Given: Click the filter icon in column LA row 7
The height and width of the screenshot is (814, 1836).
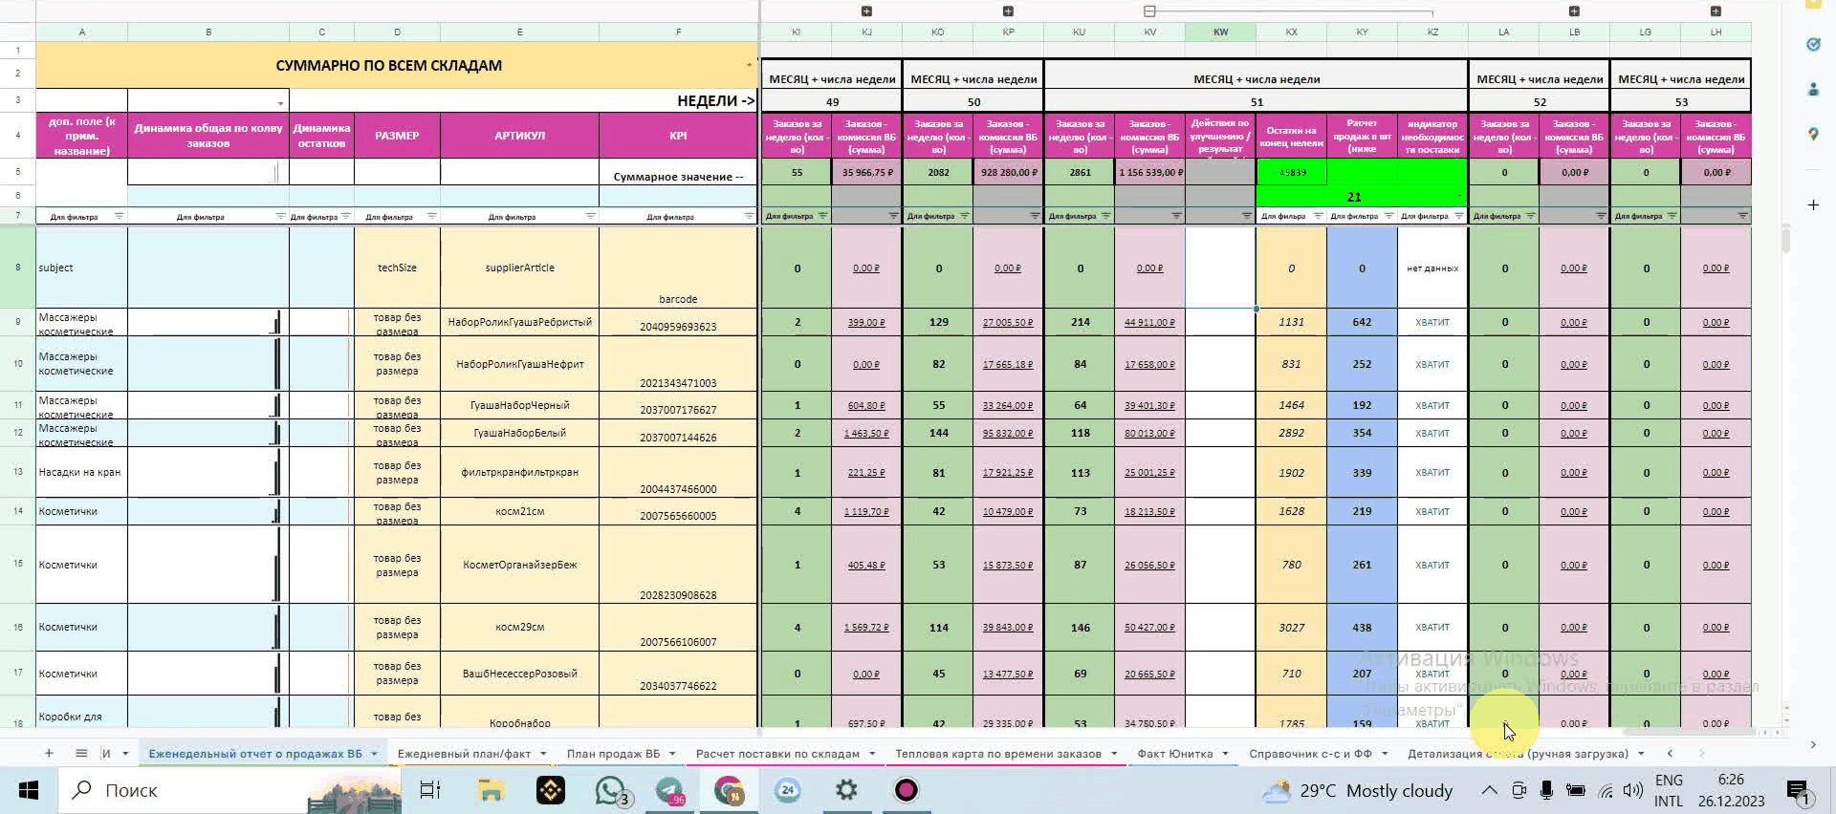Looking at the screenshot, I should pos(1530,216).
